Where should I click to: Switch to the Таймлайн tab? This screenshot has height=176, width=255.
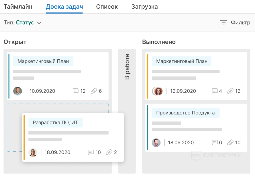click(18, 7)
